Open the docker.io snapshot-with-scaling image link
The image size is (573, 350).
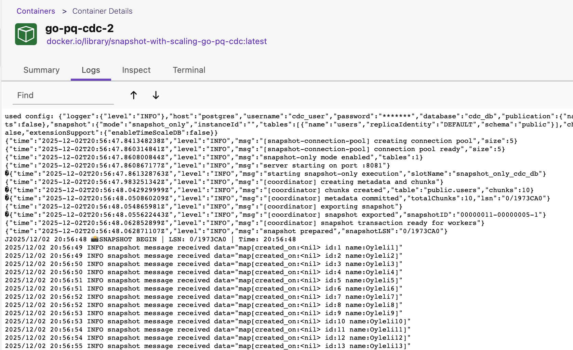coord(157,41)
